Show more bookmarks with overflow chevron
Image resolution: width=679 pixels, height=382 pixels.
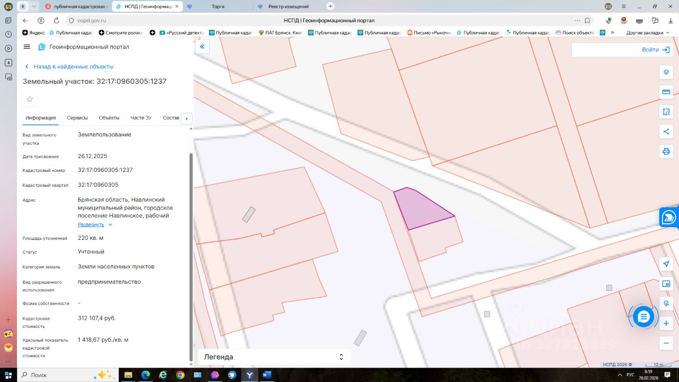pos(613,32)
